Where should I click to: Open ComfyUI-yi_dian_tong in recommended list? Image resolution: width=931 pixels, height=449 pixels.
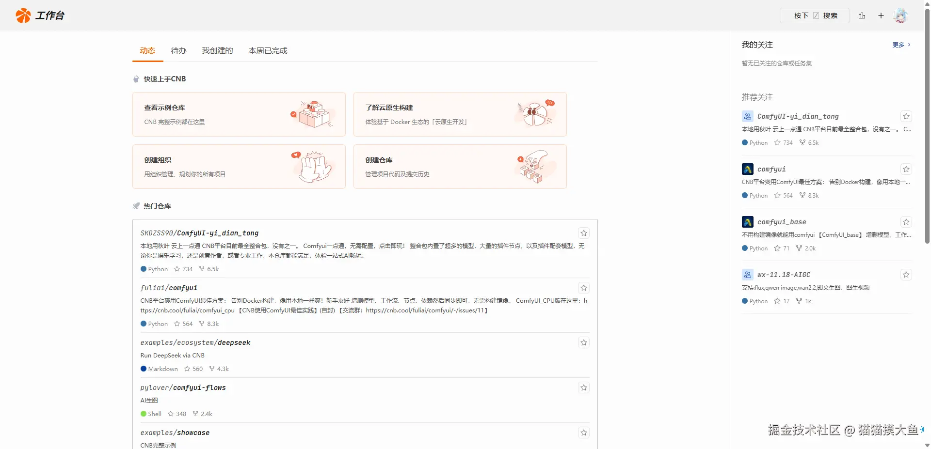point(798,116)
